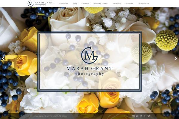Open the LinkedIn icon in footer

[x=141, y=116]
